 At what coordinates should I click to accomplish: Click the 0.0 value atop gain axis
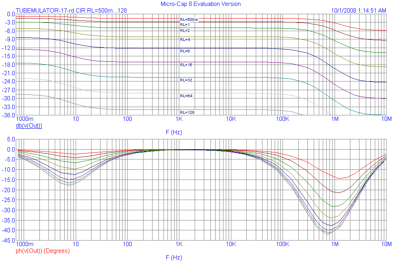pos(11,14)
